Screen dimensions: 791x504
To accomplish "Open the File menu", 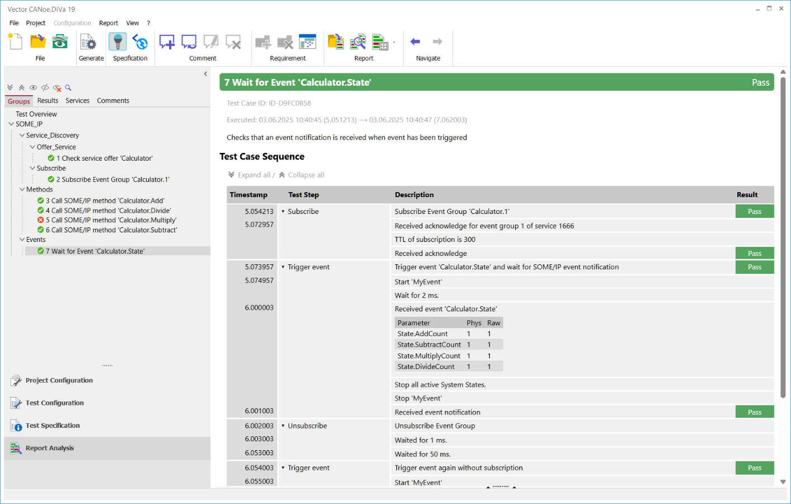I will (14, 23).
